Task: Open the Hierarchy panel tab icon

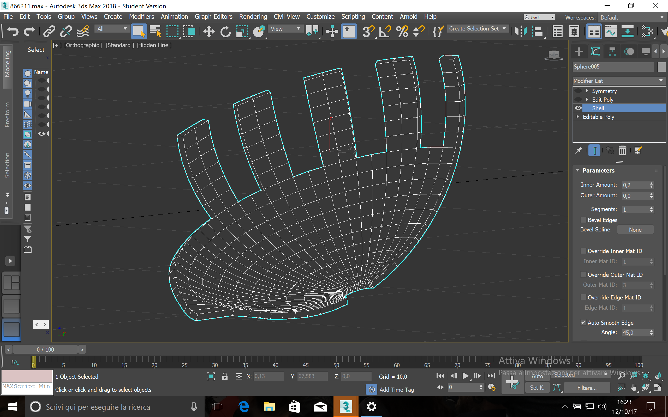Action: click(x=612, y=52)
